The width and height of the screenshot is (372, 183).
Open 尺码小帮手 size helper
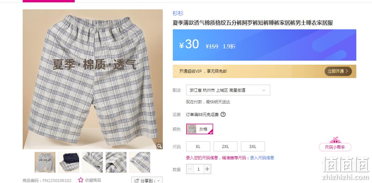335,147
